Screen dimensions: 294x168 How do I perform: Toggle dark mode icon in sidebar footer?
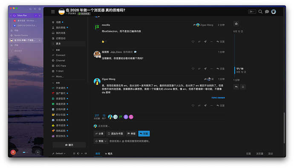point(78,154)
